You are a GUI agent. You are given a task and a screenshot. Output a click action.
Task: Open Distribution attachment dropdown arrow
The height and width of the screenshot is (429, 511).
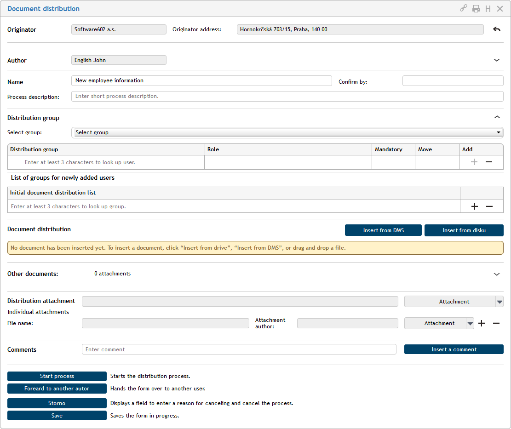tap(500, 302)
